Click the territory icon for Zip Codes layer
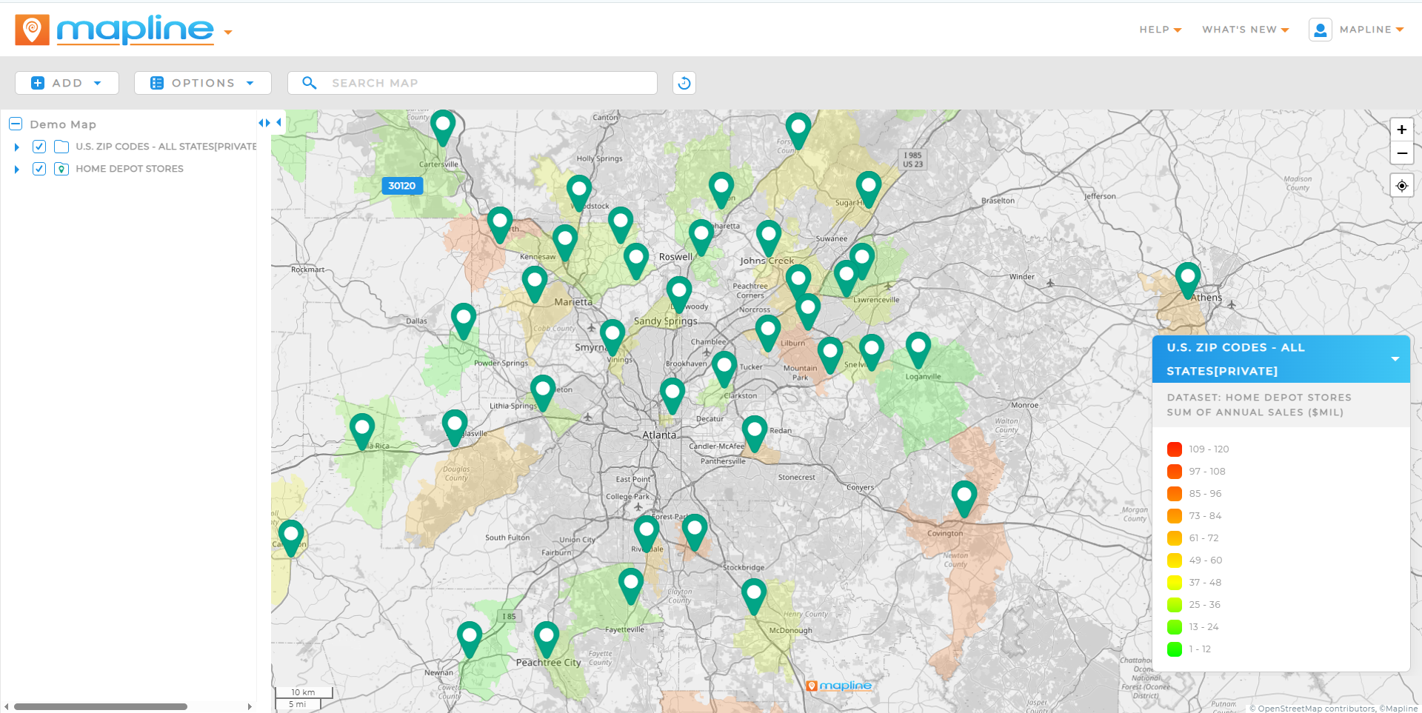Image resolution: width=1422 pixels, height=713 pixels. (x=61, y=147)
